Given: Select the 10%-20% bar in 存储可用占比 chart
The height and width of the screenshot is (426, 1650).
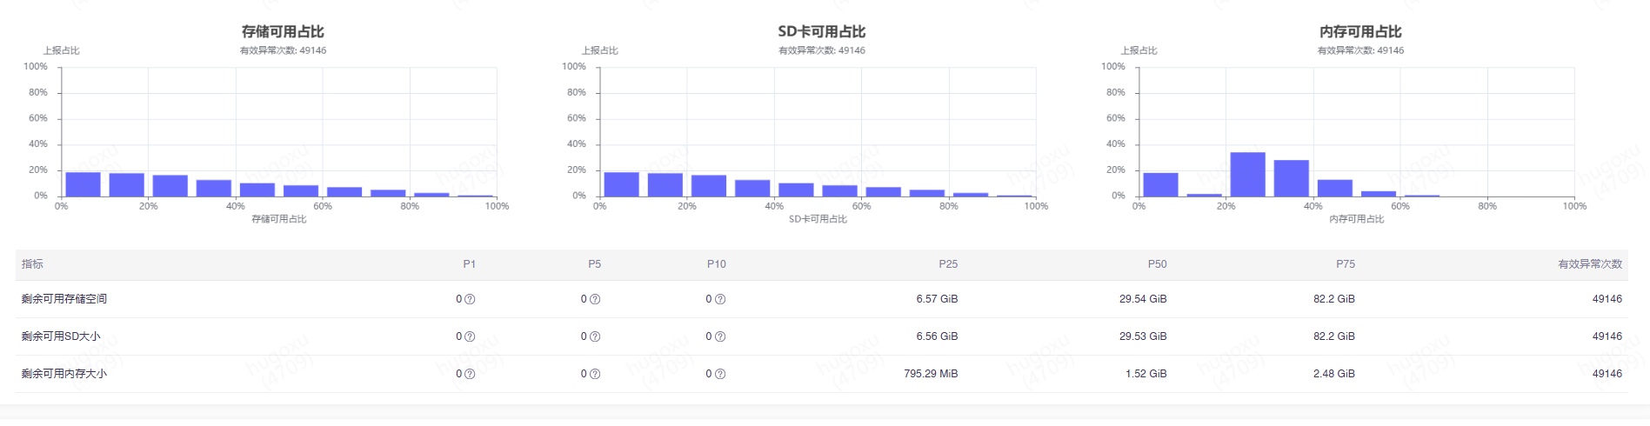Looking at the screenshot, I should [x=126, y=185].
